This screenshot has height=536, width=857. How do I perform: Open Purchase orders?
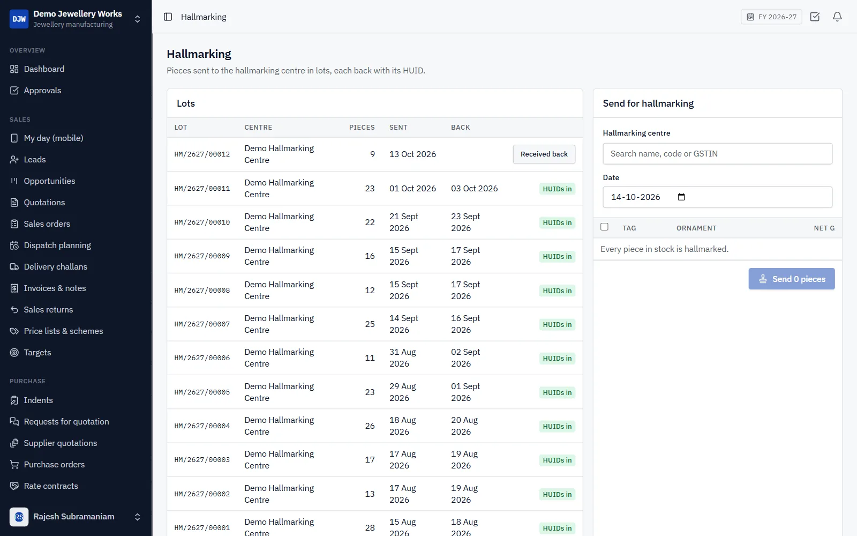point(76,465)
